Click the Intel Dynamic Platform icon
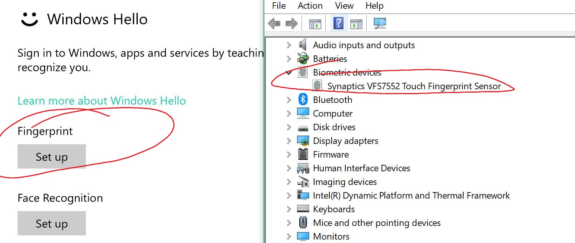The width and height of the screenshot is (575, 243). coord(303,196)
